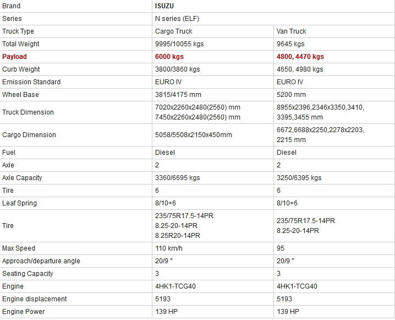Select the 3800/3860 kgs curb weight

click(177, 69)
